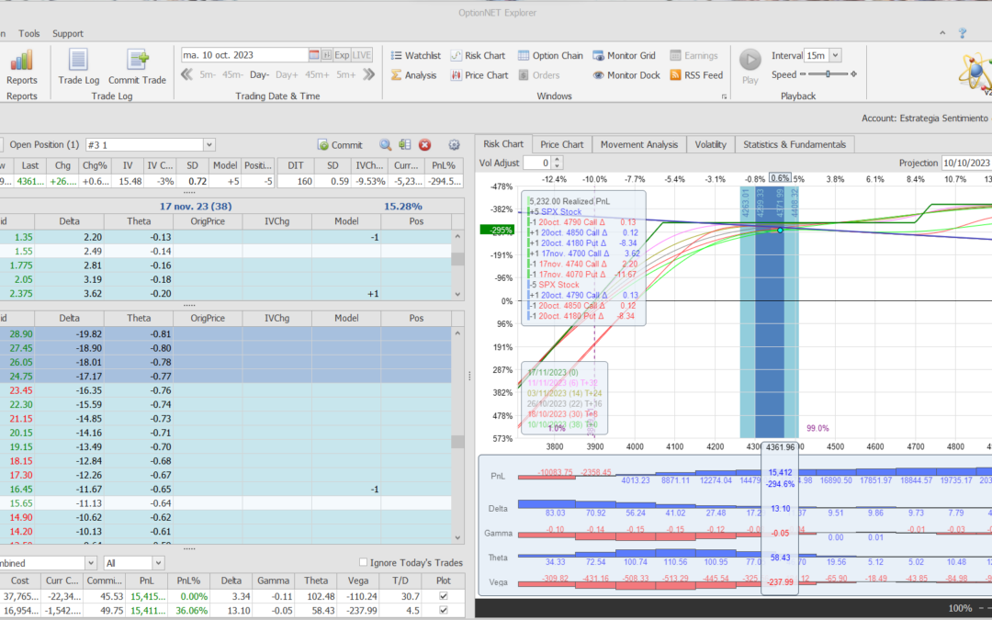Open position settings gear icon

[454, 145]
